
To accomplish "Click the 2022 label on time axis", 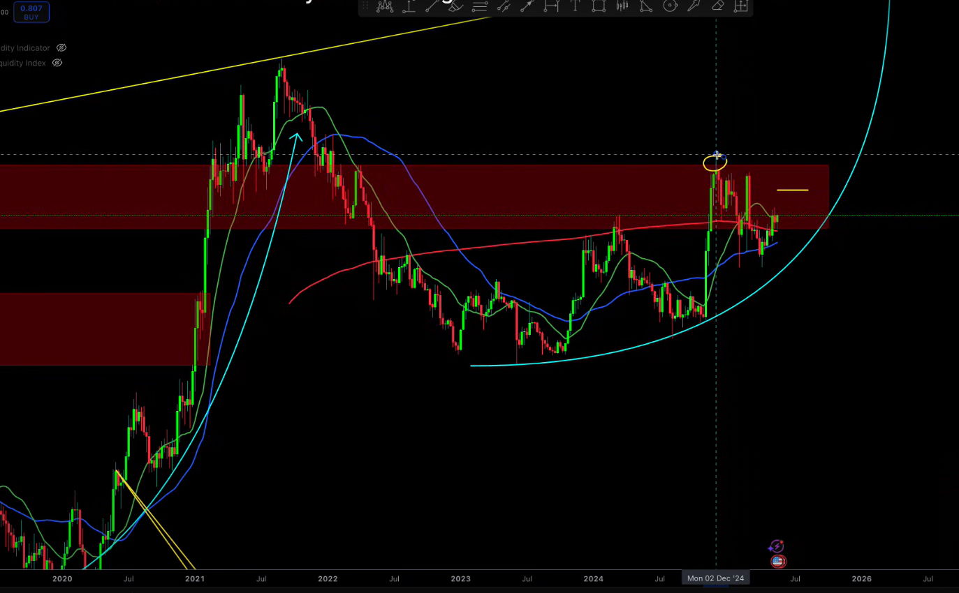I will pyautogui.click(x=328, y=578).
